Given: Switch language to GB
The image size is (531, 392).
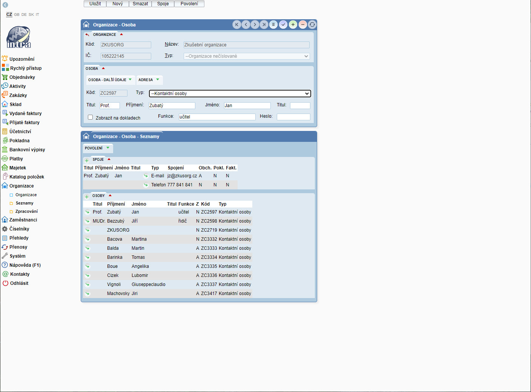Looking at the screenshot, I should [17, 15].
